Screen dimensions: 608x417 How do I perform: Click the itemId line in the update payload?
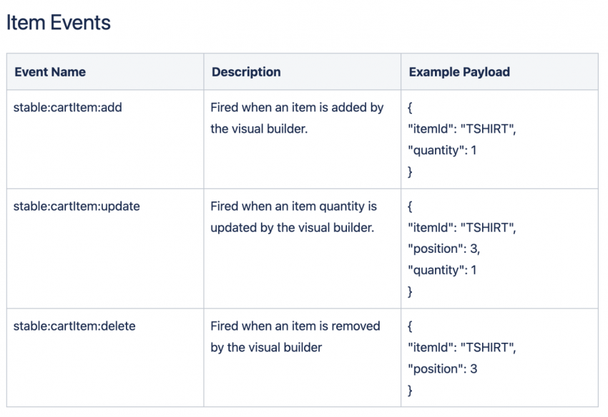coord(461,228)
